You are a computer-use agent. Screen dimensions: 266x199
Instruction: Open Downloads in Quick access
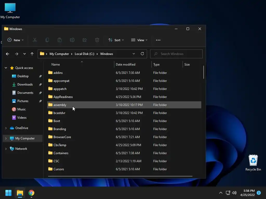25,84
